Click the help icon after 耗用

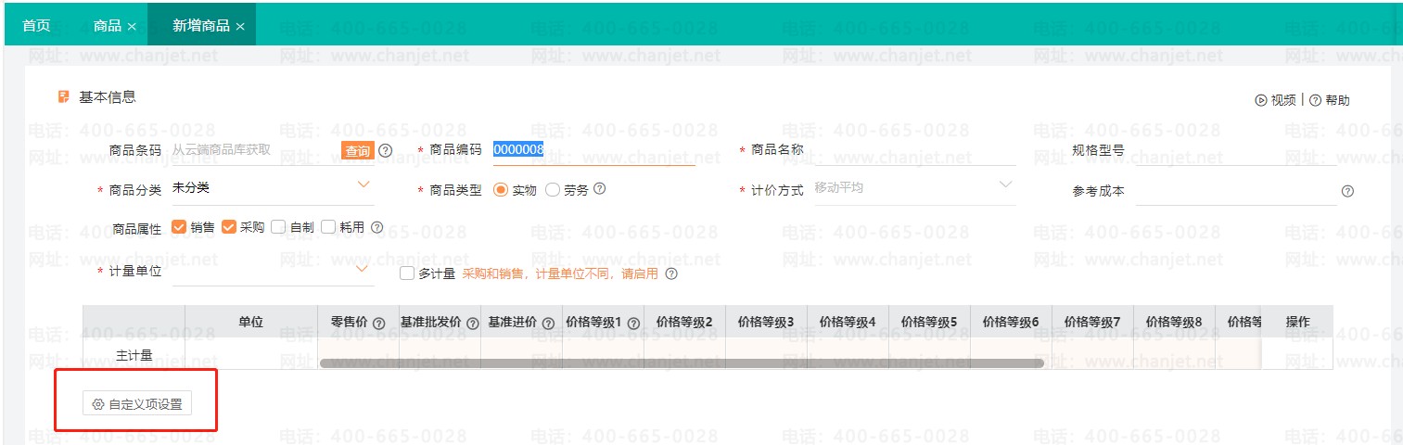(x=376, y=226)
